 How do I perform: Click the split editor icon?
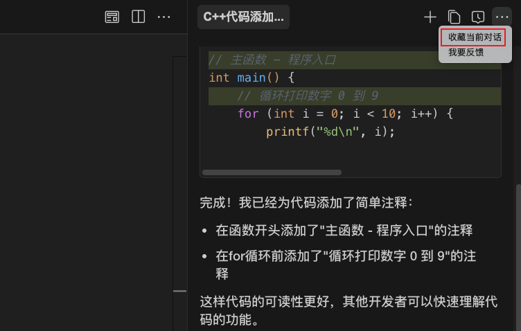click(x=139, y=17)
